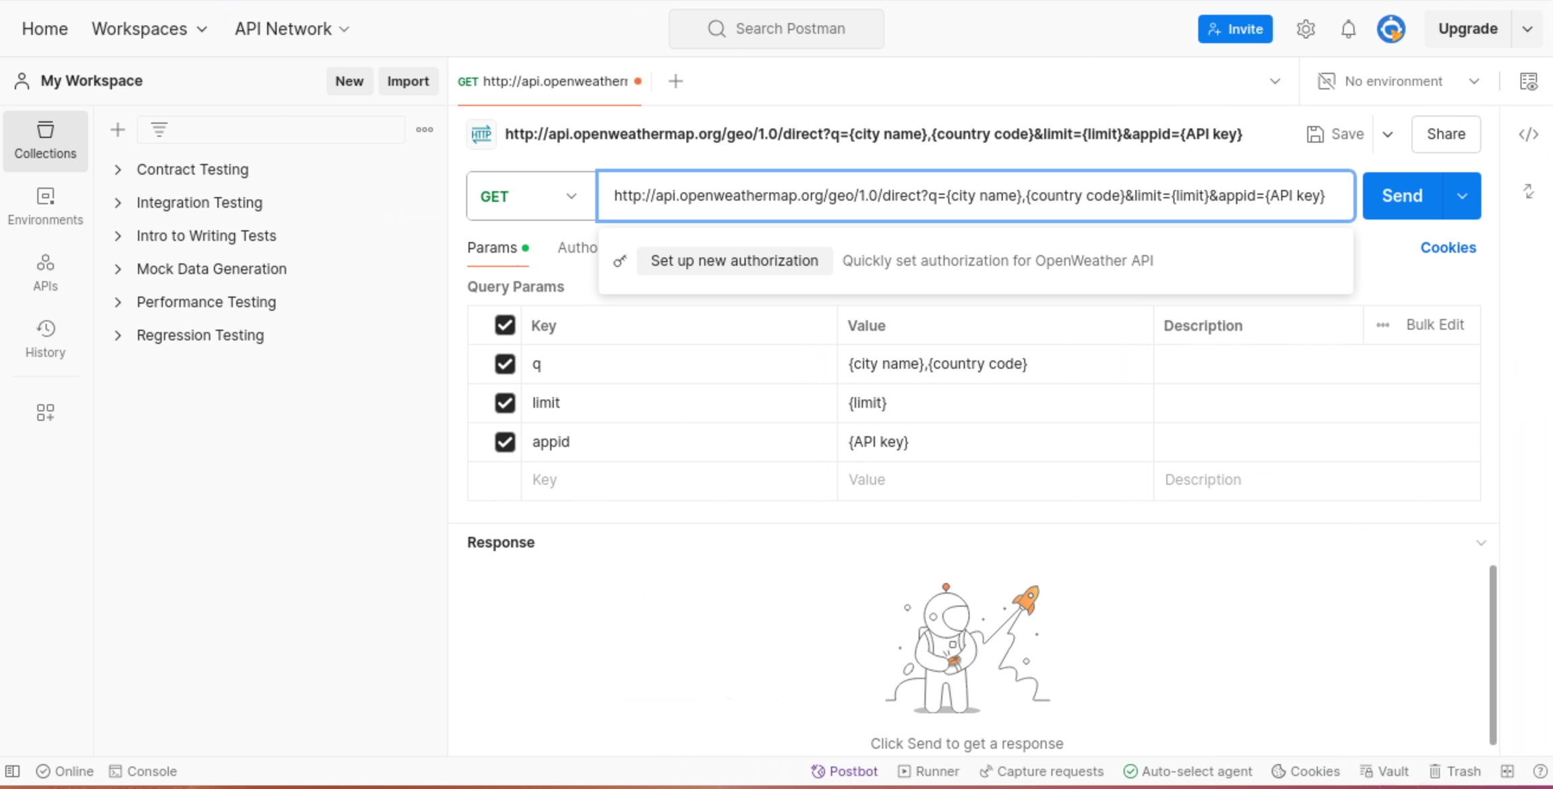Viewport: 1553px width, 789px height.
Task: Open the GET method dropdown
Action: pos(530,196)
